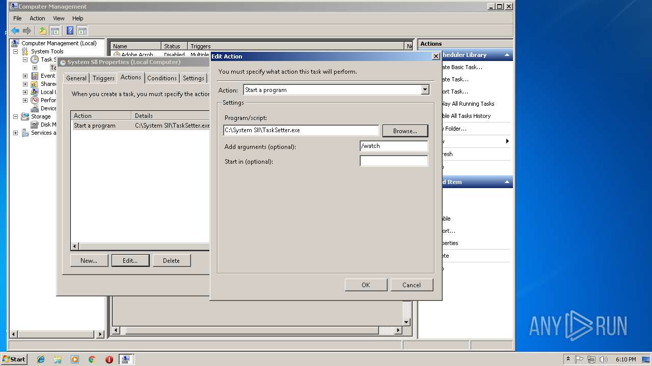The image size is (652, 366).
Task: Open Google Chrome from the taskbar
Action: click(92, 359)
